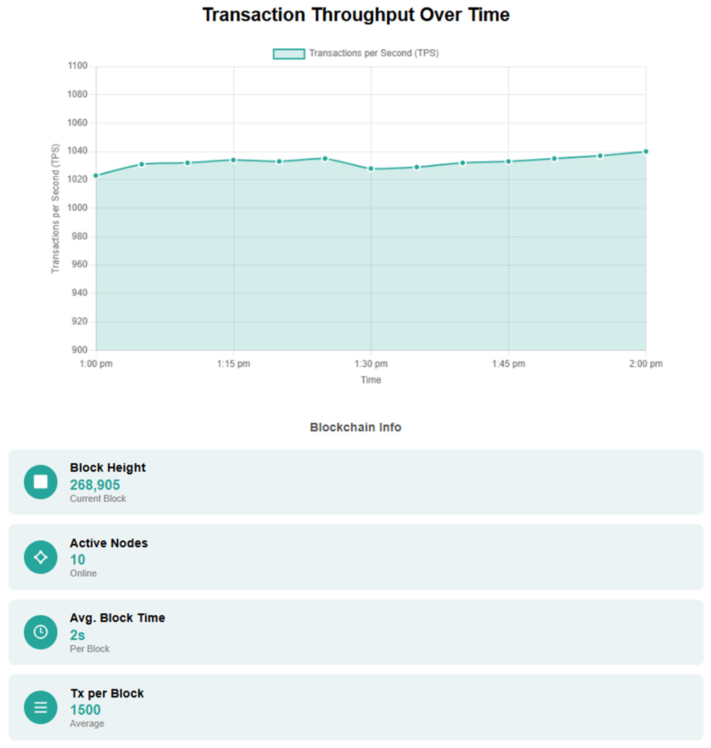This screenshot has width=711, height=748.
Task: Click the Avg. Block Time clock icon
Action: [41, 632]
